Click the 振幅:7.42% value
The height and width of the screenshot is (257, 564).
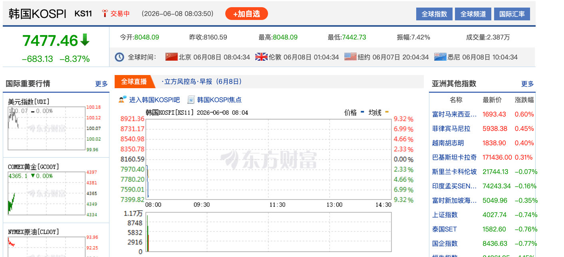[413, 37]
